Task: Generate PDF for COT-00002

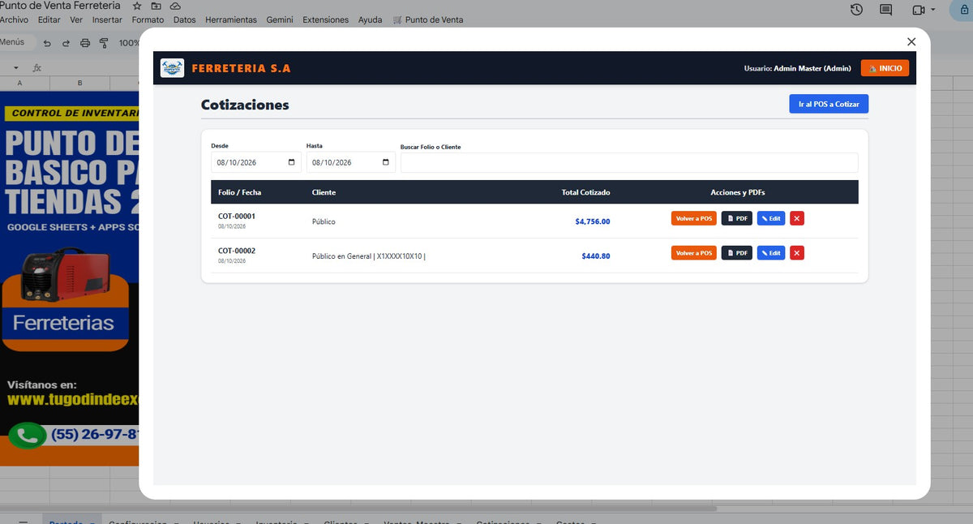Action: click(x=737, y=253)
